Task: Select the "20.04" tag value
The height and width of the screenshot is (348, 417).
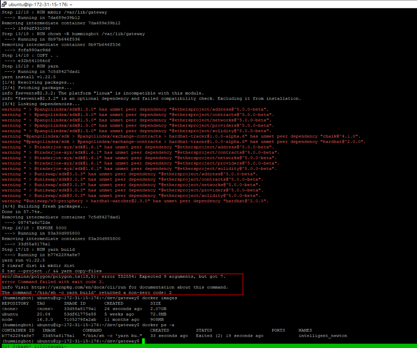Action: (x=44, y=314)
